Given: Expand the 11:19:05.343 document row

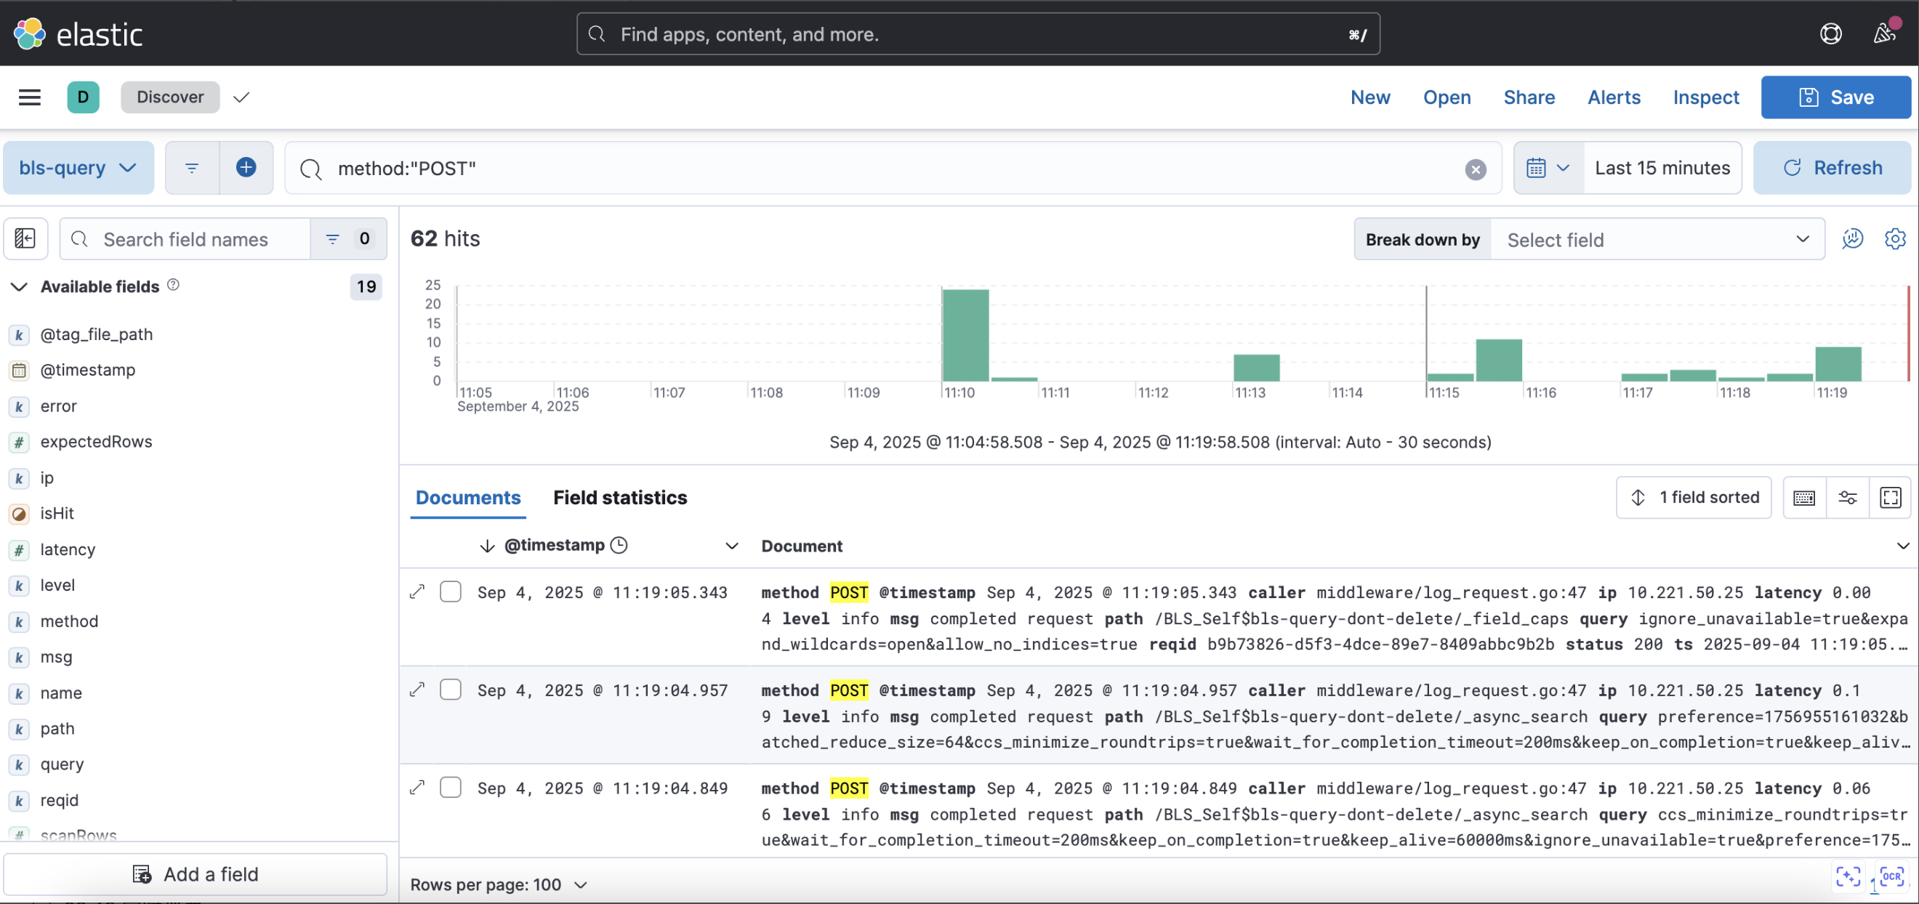Looking at the screenshot, I should (x=417, y=592).
